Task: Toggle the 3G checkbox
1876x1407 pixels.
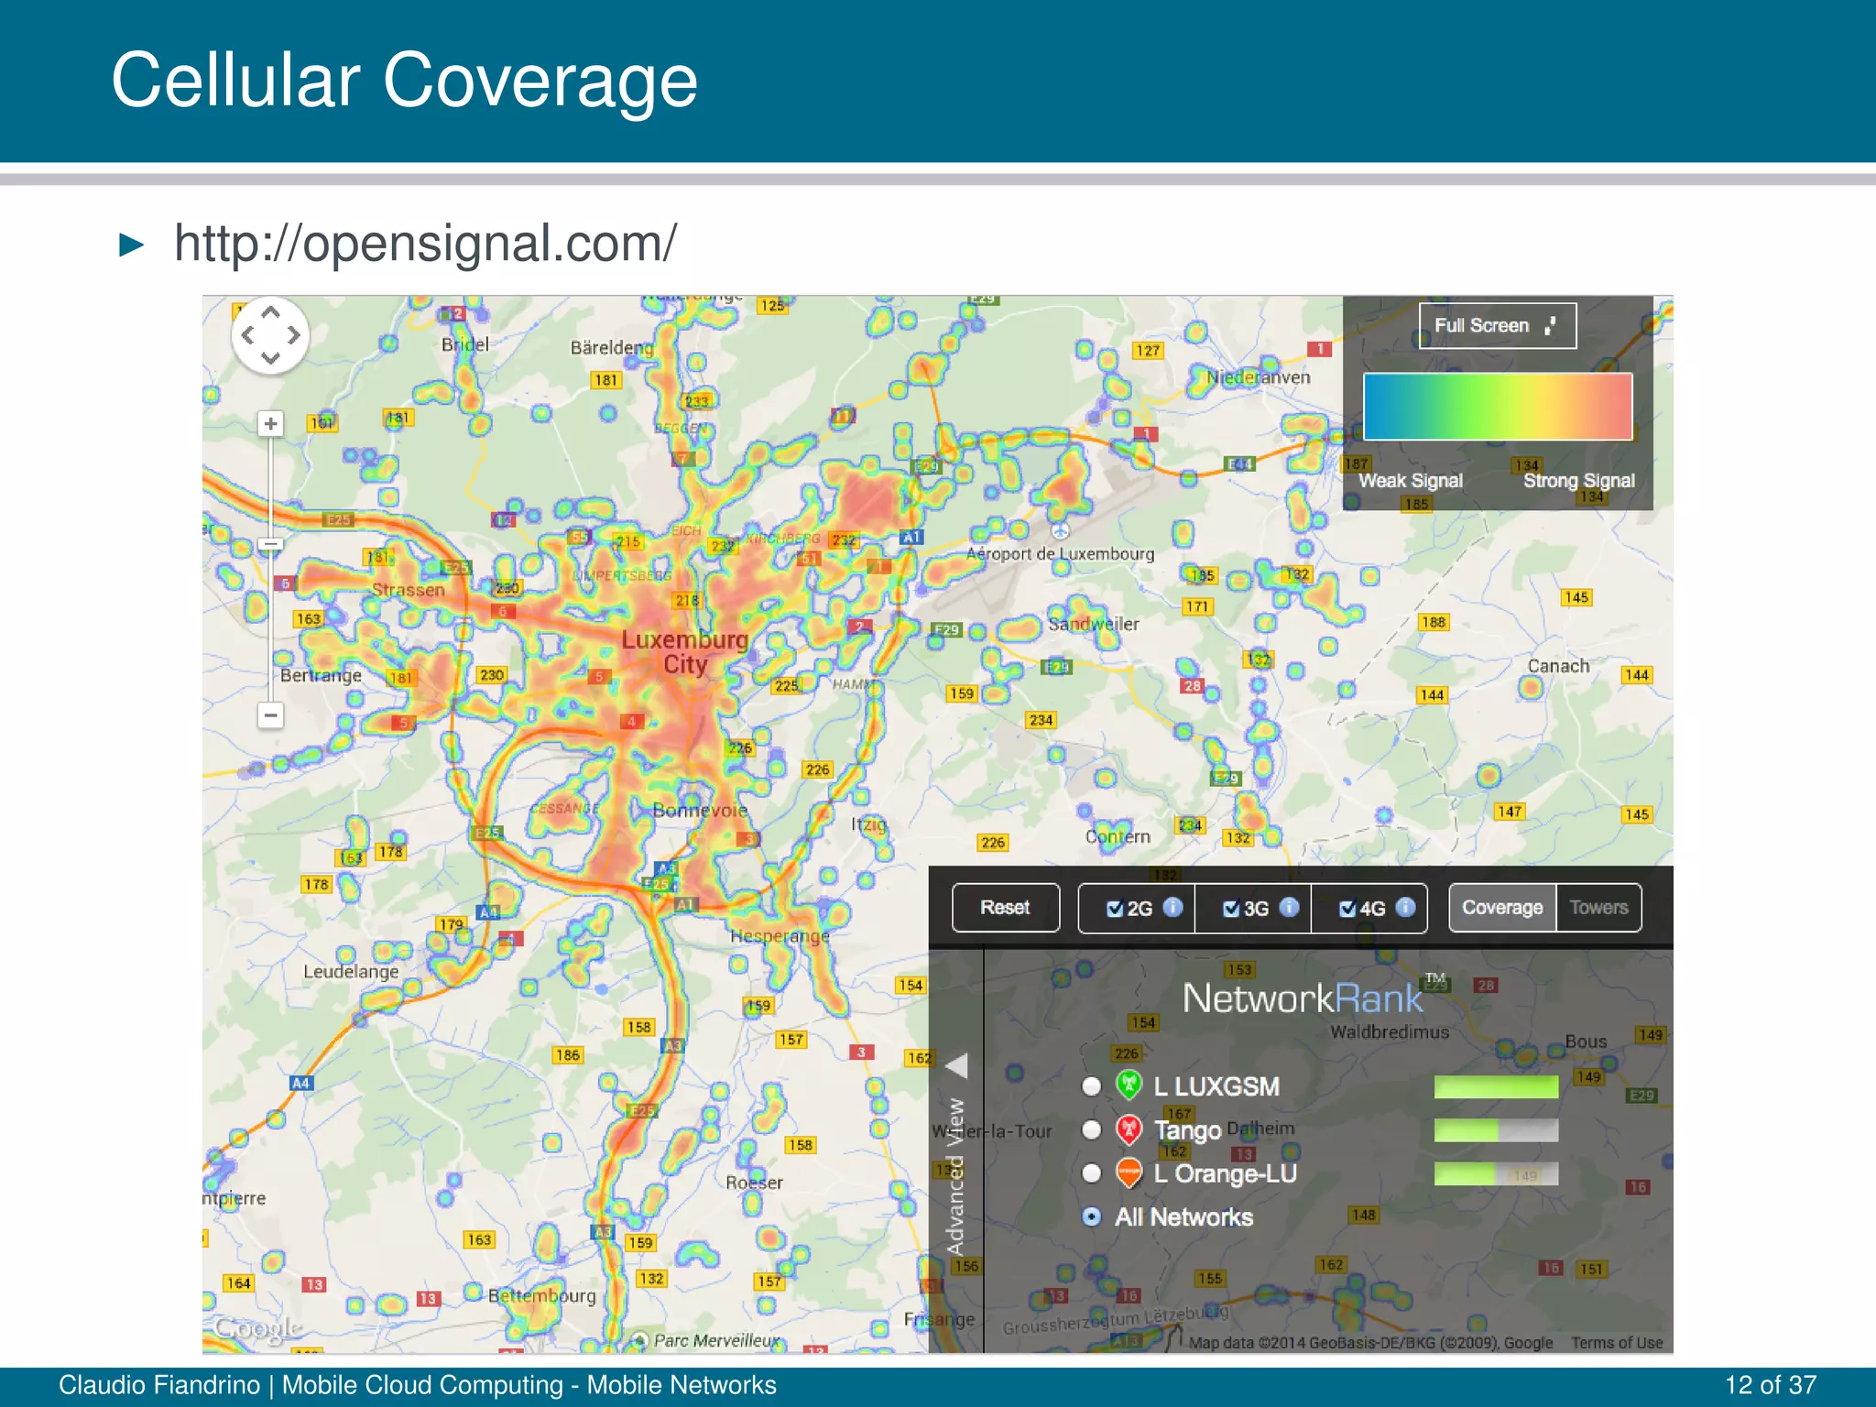Action: pyautogui.click(x=1231, y=909)
